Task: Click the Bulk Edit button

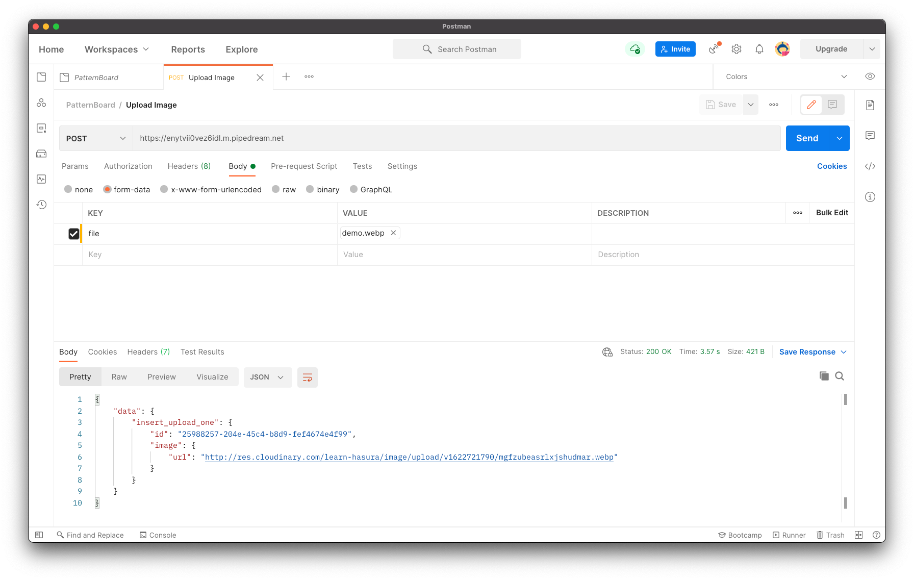Action: tap(832, 213)
